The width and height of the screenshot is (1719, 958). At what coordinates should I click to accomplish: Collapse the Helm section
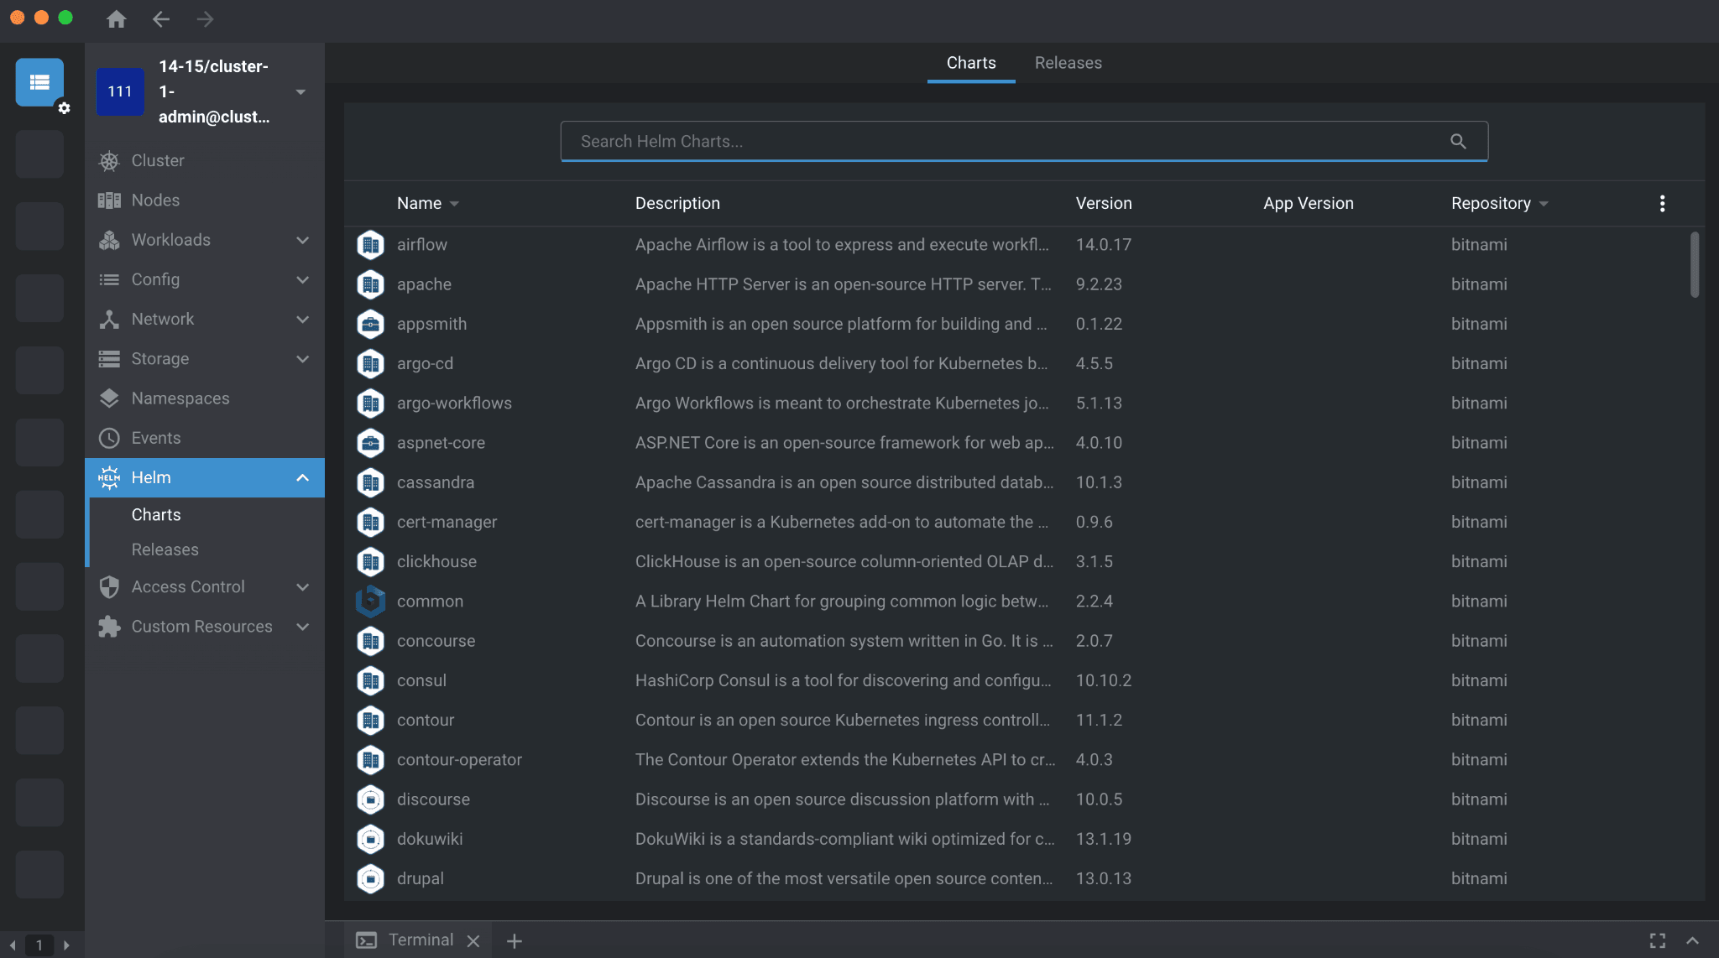303,477
